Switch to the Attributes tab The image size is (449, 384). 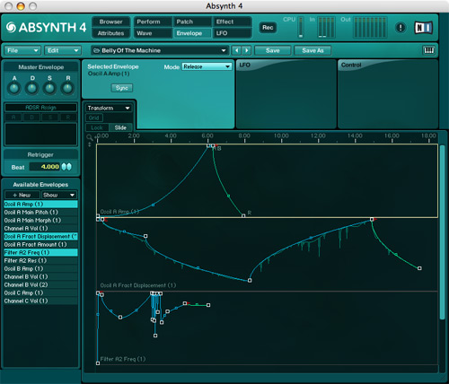pos(110,33)
